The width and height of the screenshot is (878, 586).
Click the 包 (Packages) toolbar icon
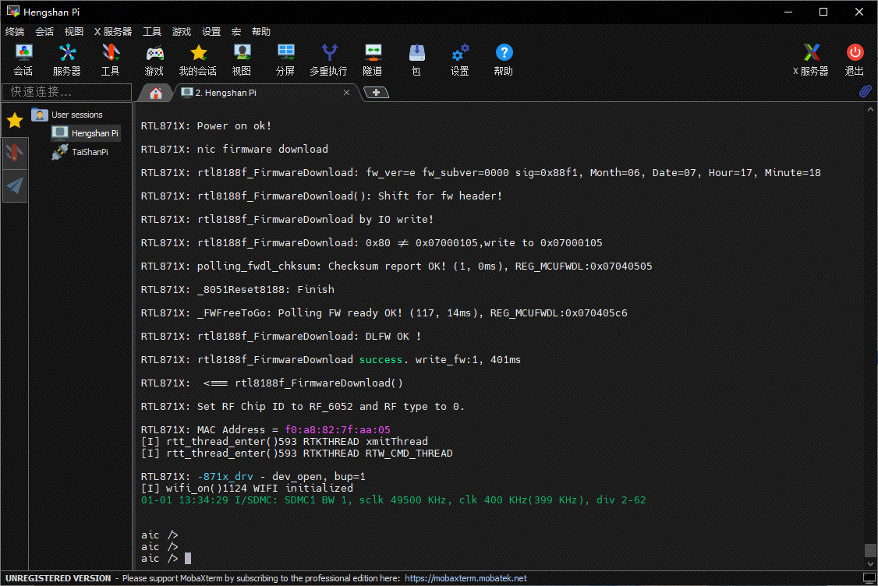416,59
